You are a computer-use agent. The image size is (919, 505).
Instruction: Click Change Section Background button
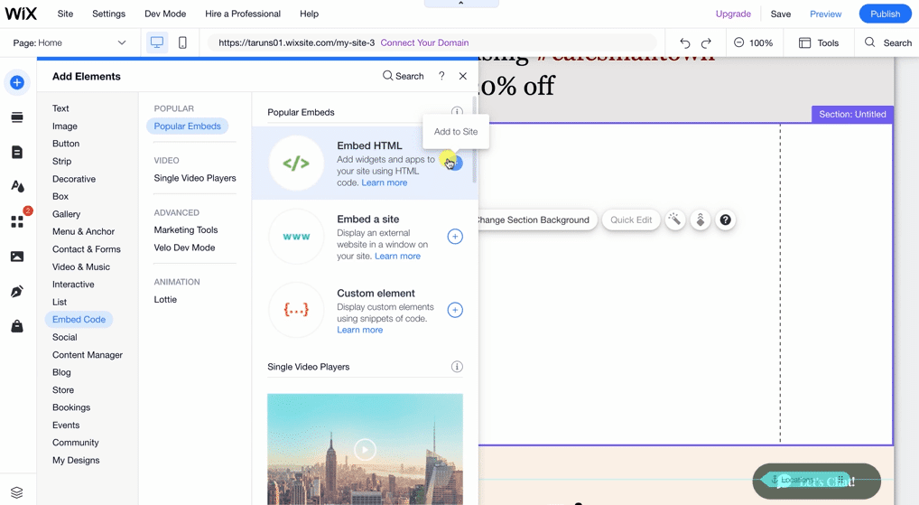[x=533, y=220]
